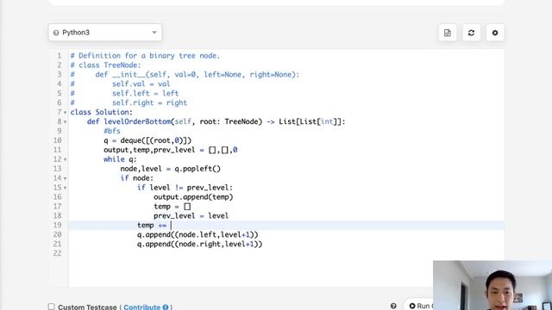The width and height of the screenshot is (552, 310).
Task: Click 'output,temp,prev_level' assignment line 11
Action: click(171, 150)
